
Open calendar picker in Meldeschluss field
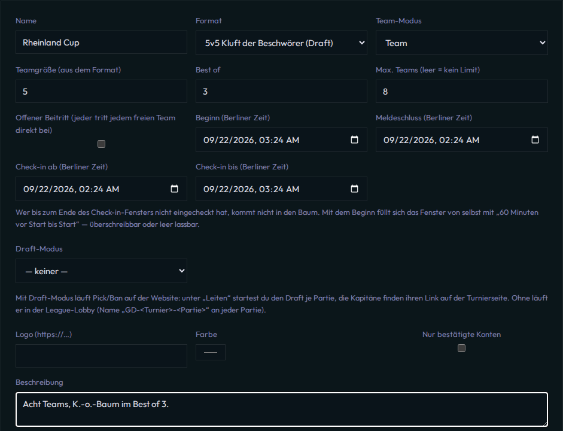tap(535, 139)
